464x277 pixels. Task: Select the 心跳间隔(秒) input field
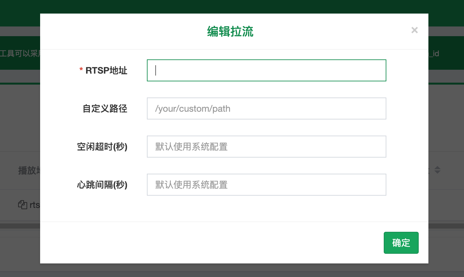(x=266, y=185)
